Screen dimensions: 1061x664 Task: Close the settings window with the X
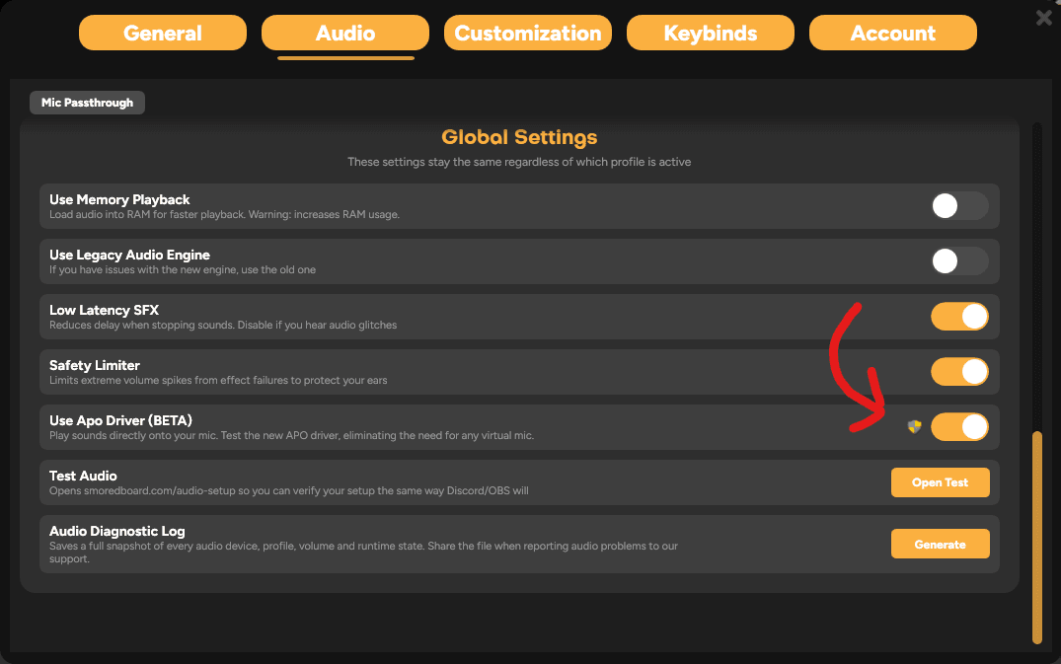coord(1044,18)
